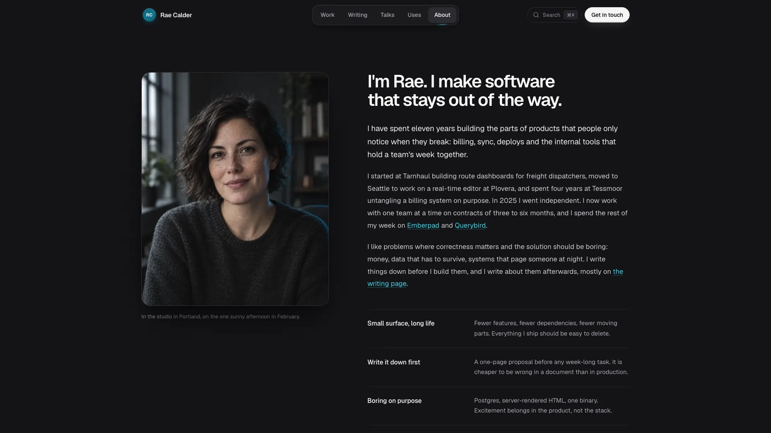Click the headline "I'm Rae. I make software"
Viewport: 771px width, 433px height.
(x=461, y=81)
